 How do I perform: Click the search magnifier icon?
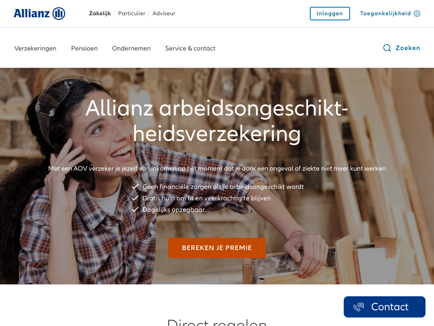pyautogui.click(x=387, y=48)
